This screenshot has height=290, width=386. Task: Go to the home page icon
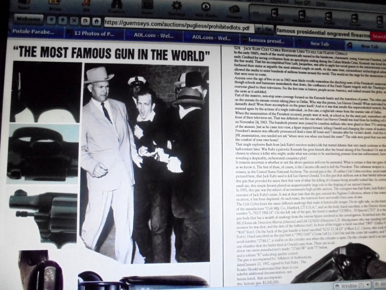(x=97, y=22)
